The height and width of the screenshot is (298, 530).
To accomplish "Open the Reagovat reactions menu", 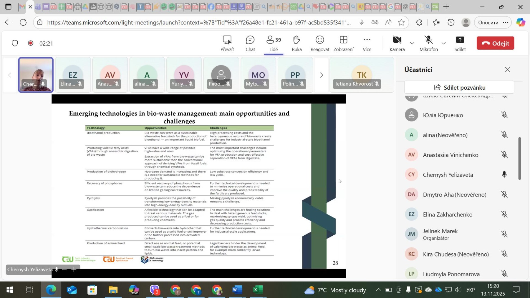I will coord(319,43).
